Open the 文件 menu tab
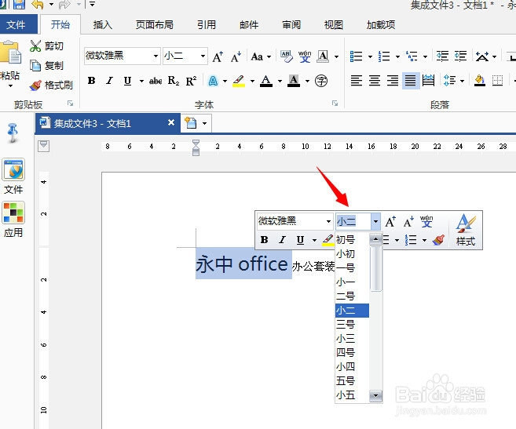The image size is (516, 429). click(x=16, y=24)
